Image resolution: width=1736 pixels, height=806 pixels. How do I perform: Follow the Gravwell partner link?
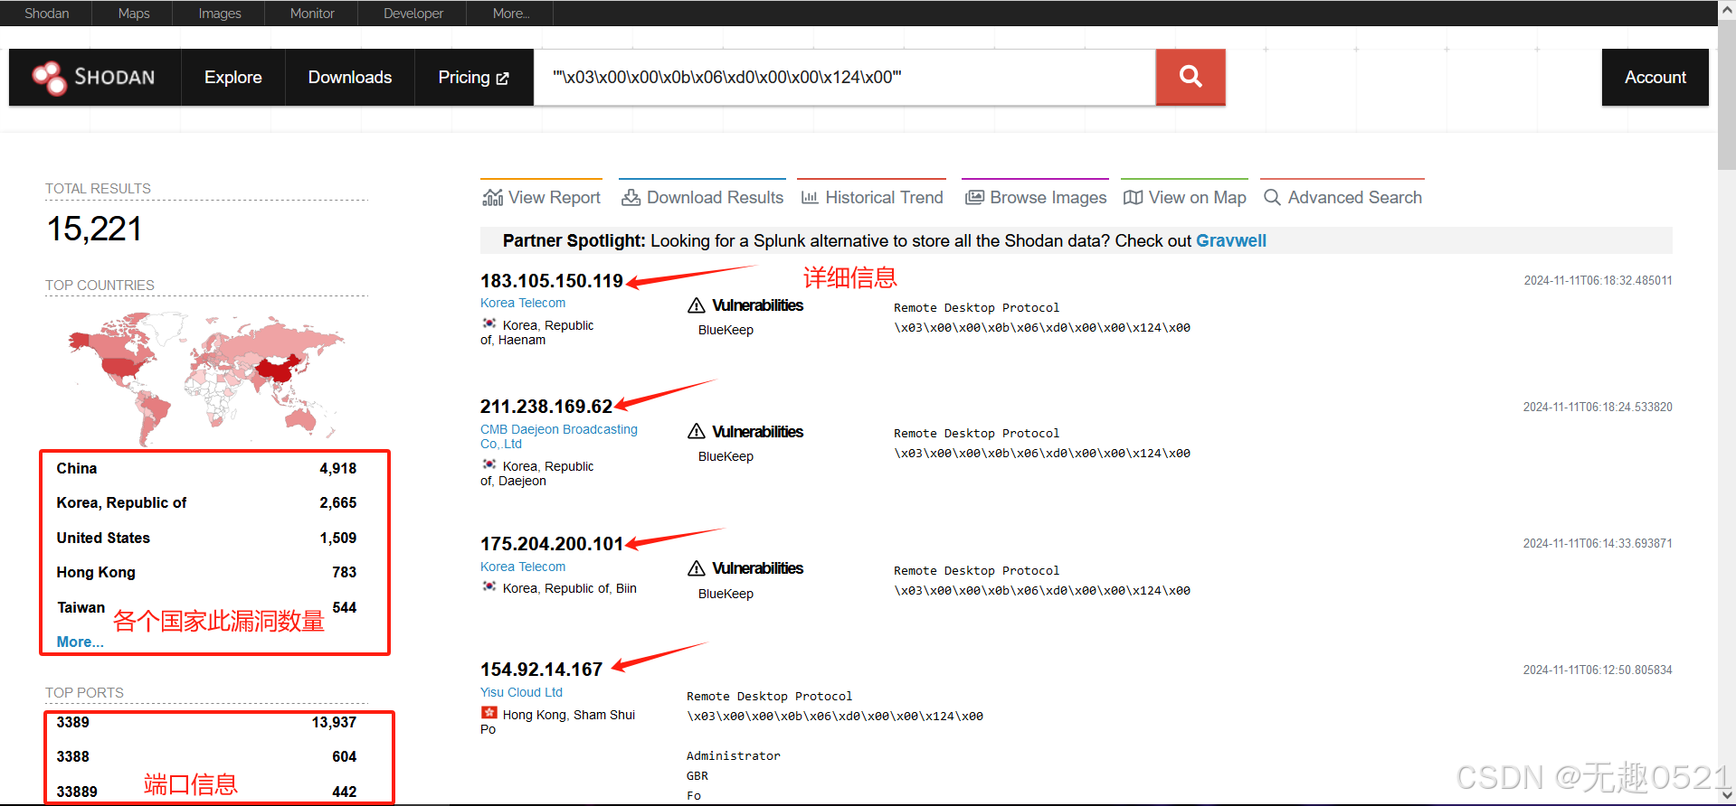1230,241
